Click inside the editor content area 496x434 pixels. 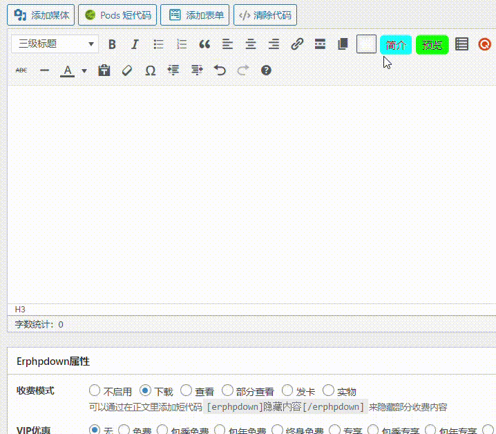point(251,195)
